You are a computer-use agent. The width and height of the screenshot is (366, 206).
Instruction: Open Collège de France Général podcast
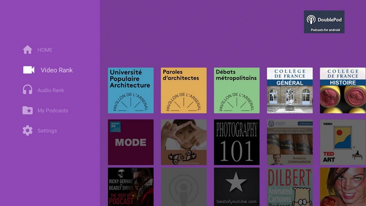pos(290,90)
